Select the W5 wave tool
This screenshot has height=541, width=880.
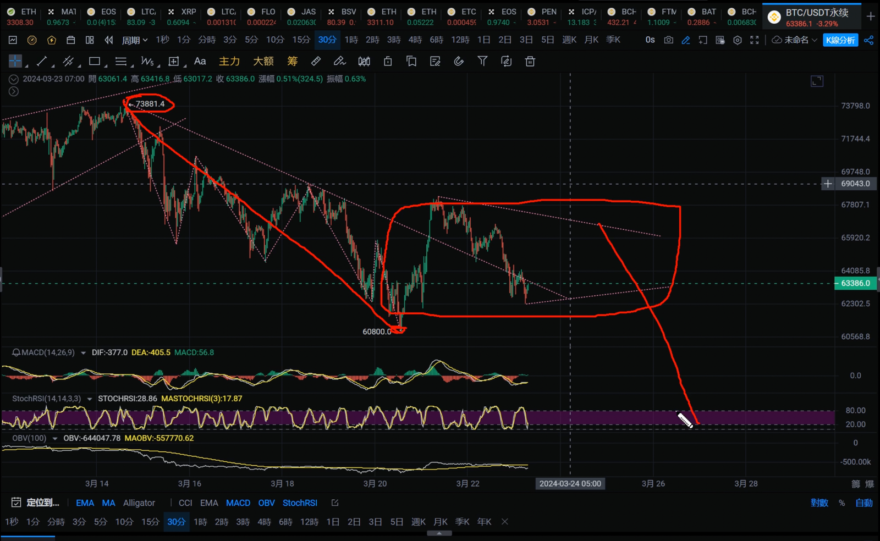[x=147, y=61]
